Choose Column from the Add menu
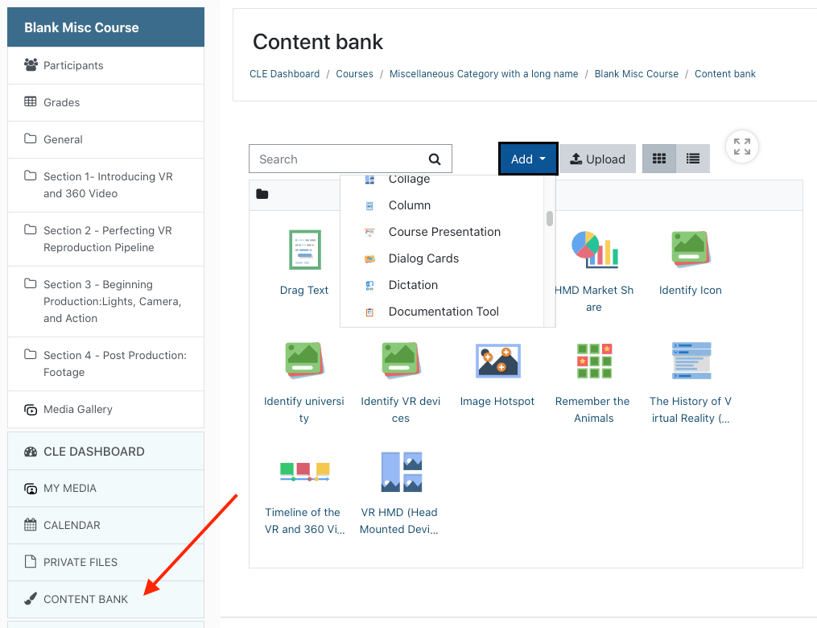Screen dimensions: 817x628 [x=443, y=205]
